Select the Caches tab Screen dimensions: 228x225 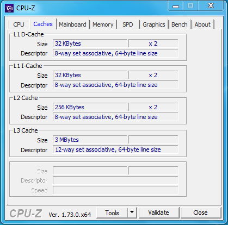point(43,24)
